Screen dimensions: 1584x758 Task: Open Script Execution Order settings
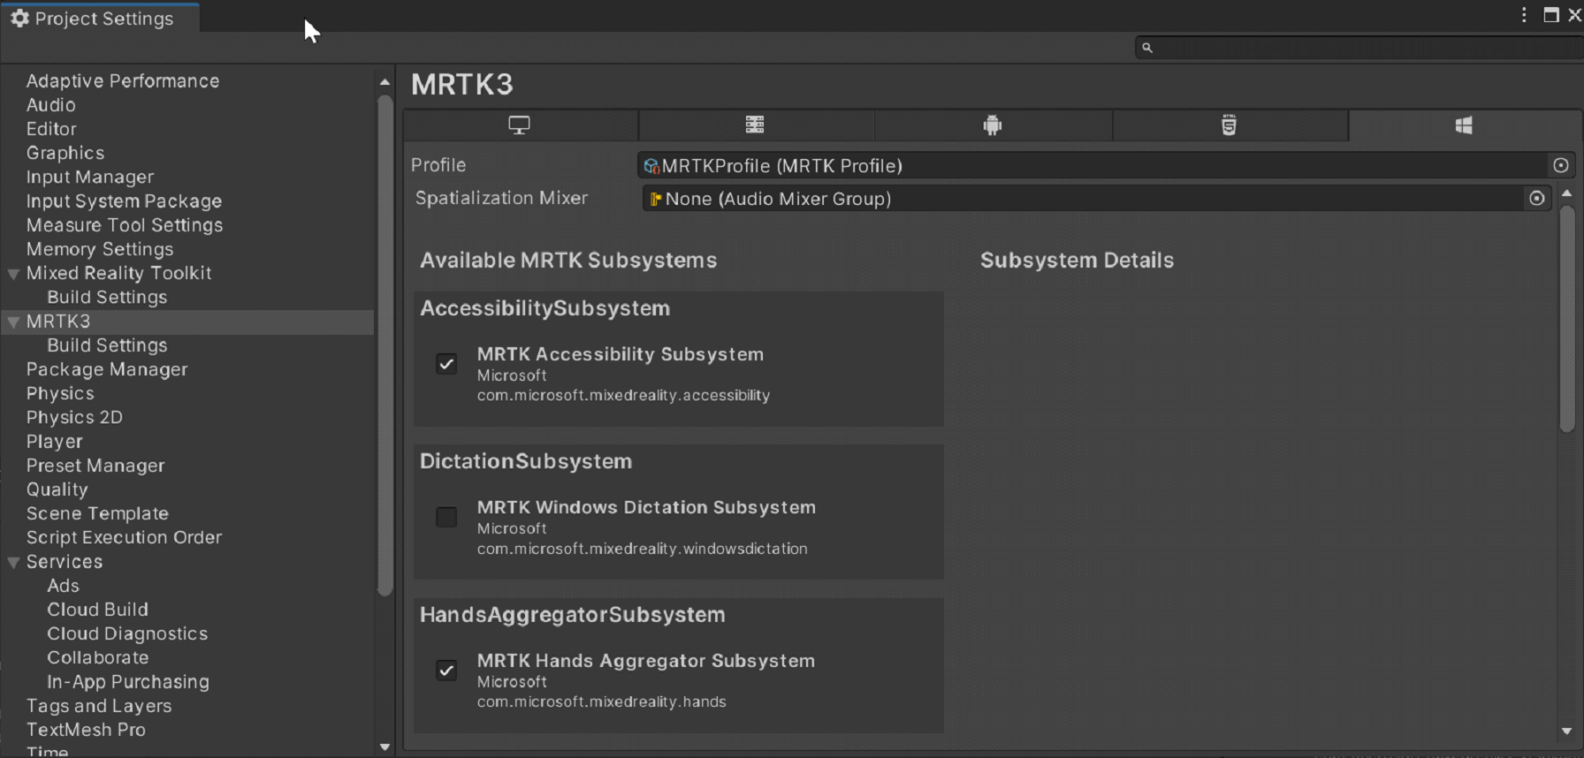click(124, 538)
